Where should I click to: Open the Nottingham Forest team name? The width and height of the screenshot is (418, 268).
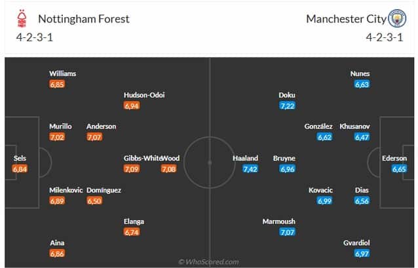(84, 19)
